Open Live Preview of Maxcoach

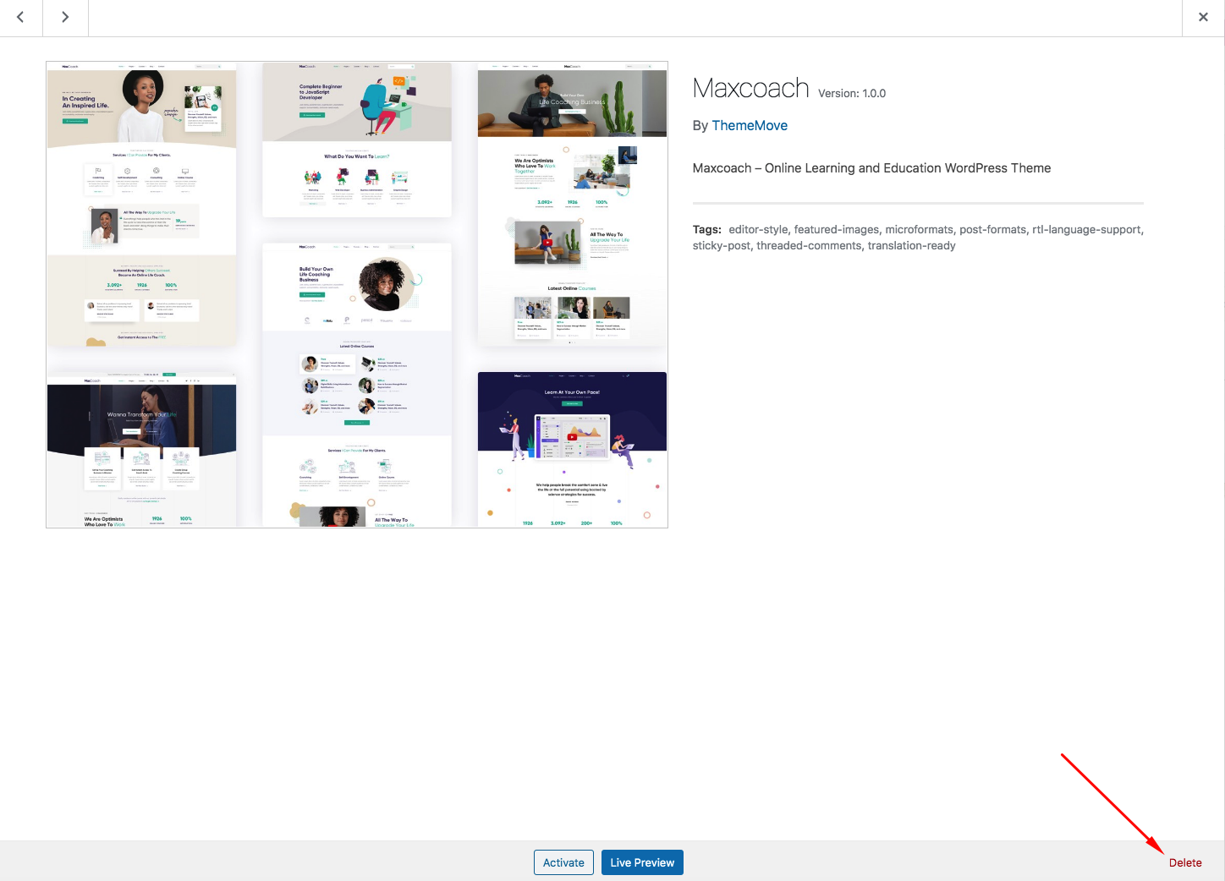(642, 862)
